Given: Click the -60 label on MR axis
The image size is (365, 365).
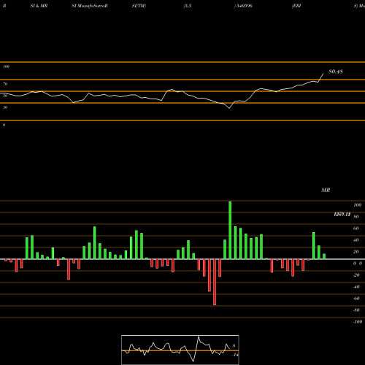Looking at the screenshot, I should tap(356, 299).
